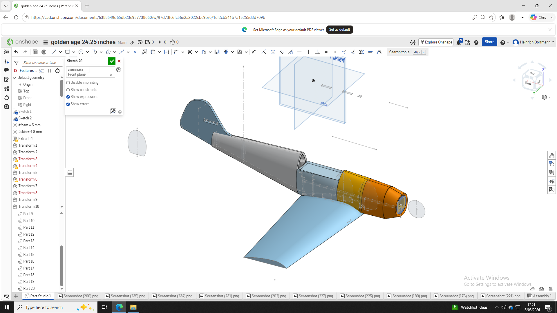This screenshot has width=557, height=313.
Task: Cancel Sketch 29 with red X
Action: [119, 61]
